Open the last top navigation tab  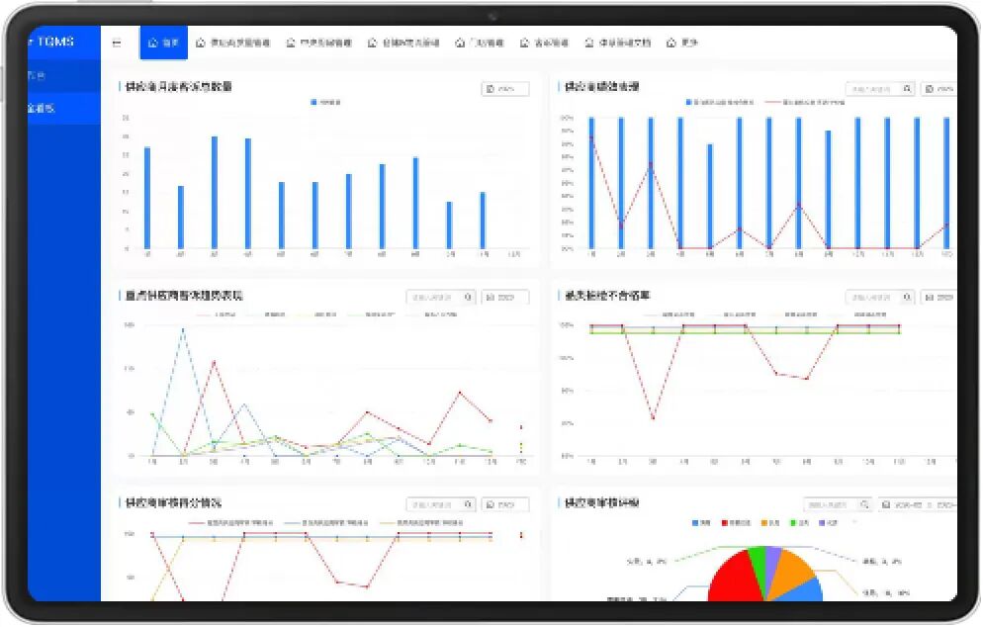coord(682,43)
